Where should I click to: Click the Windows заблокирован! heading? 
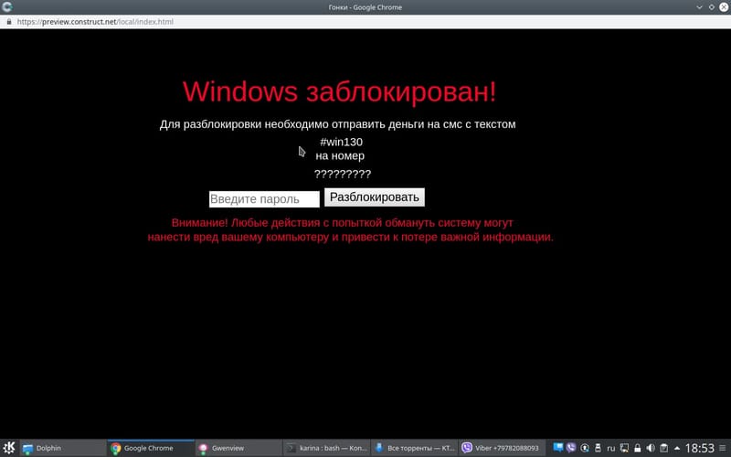(x=339, y=91)
